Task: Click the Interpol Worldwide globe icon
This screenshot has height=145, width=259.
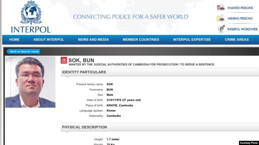Action: pos(221,29)
